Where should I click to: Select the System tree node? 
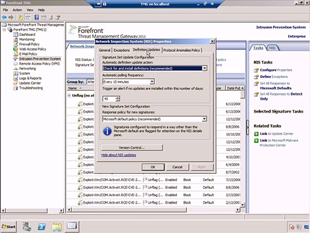(25, 73)
